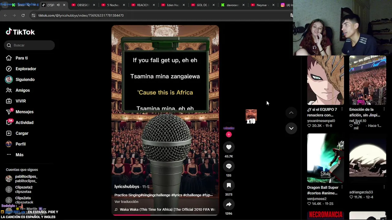392x220 pixels.
Task: Open lyricshubbys profile link in caption
Action: [x=127, y=186]
